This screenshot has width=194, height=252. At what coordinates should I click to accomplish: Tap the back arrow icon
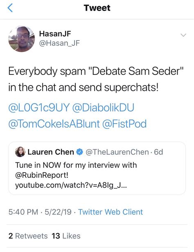point(10,8)
